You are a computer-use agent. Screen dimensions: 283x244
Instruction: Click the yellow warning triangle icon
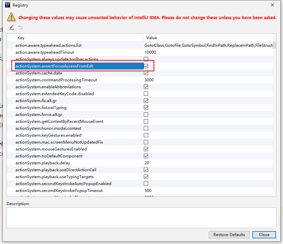click(x=11, y=17)
